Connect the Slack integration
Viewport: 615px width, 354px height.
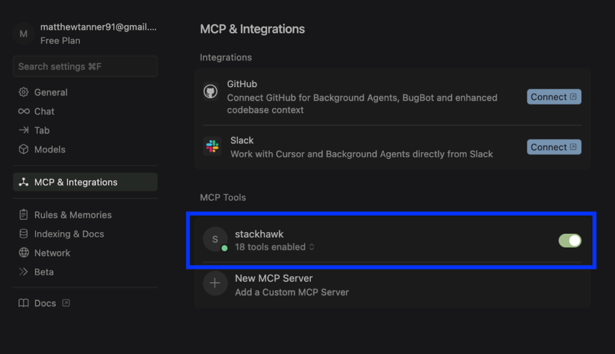click(554, 147)
